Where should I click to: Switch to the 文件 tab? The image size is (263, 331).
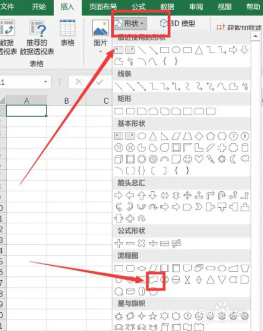(7, 7)
